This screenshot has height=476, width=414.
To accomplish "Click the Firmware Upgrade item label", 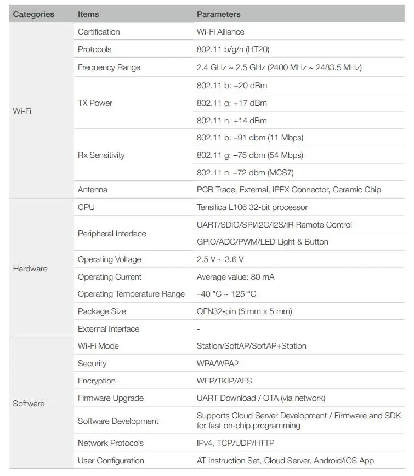I will pos(111,398).
